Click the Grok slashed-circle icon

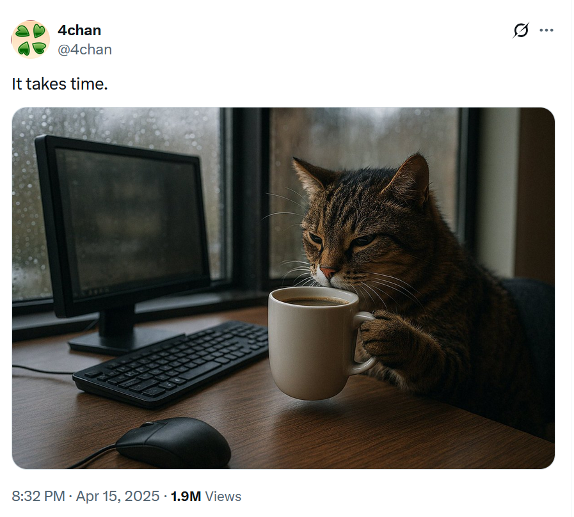point(520,30)
